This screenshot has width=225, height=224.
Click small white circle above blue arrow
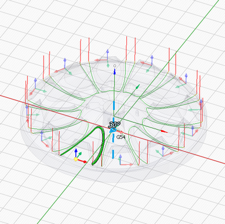pyautogui.click(x=115, y=66)
